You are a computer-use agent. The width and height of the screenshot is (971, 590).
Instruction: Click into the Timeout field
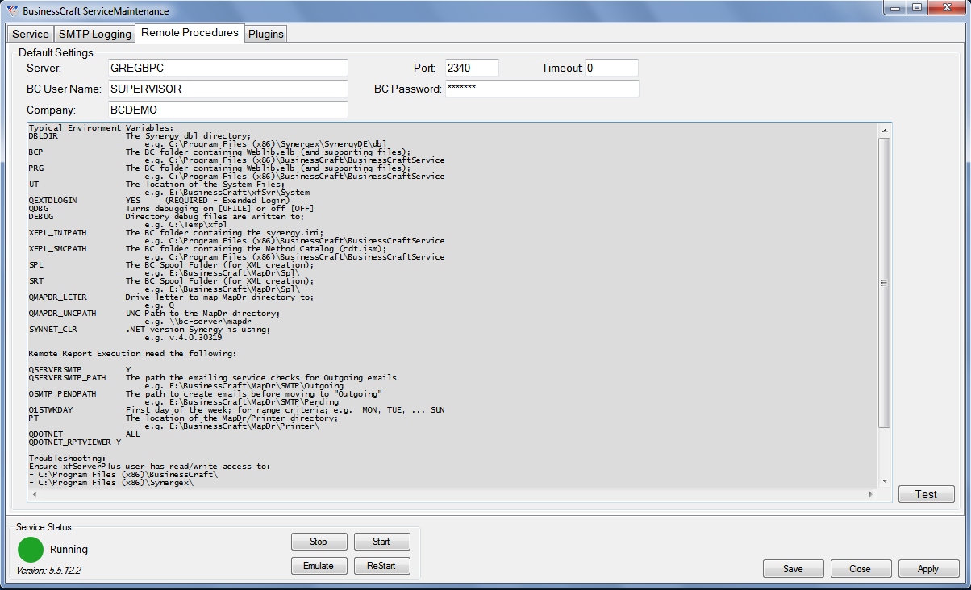coord(612,68)
